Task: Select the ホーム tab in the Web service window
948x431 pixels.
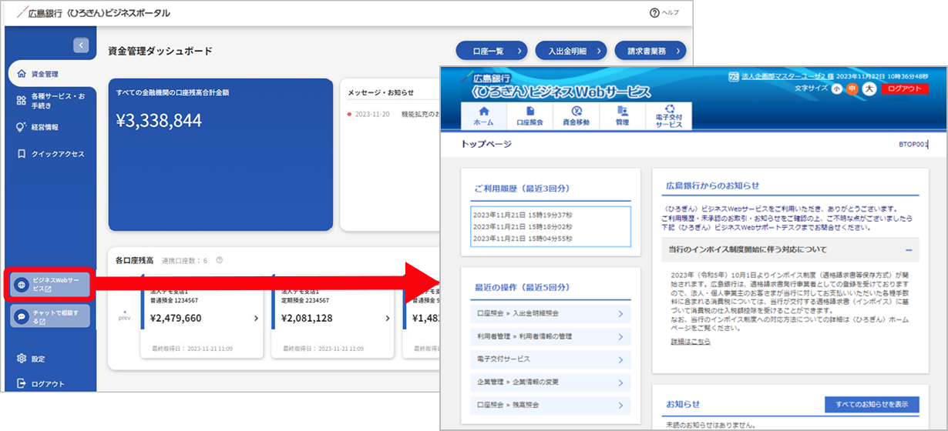Action: coord(483,116)
